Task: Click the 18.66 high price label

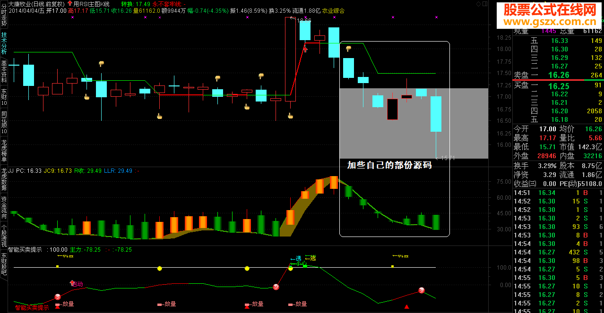Action: click(304, 21)
